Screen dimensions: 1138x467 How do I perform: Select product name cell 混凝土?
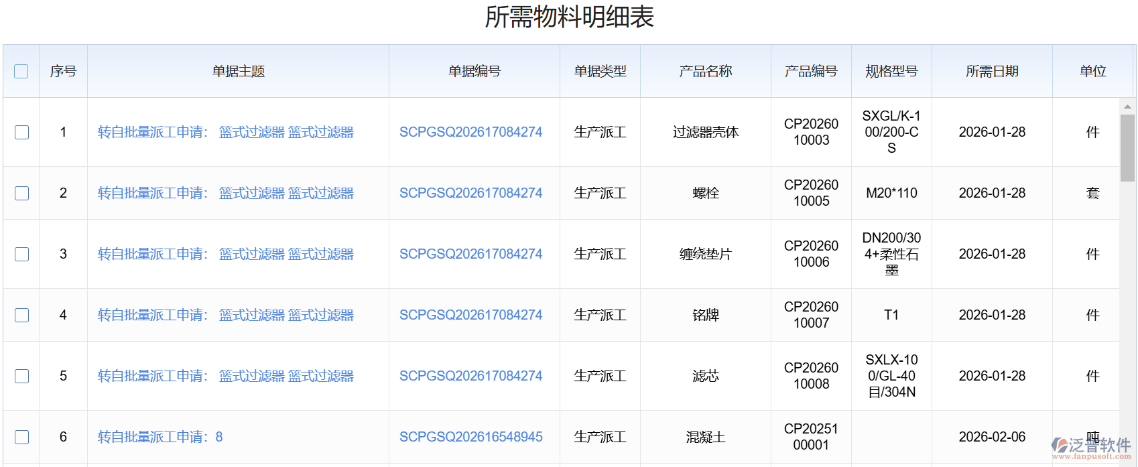[x=706, y=437]
